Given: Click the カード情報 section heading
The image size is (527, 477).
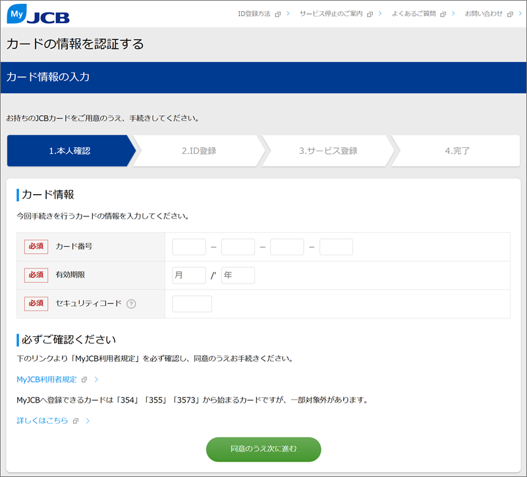Looking at the screenshot, I should [x=47, y=195].
